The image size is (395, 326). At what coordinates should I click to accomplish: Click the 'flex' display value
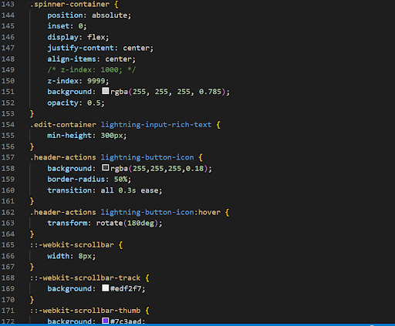tap(96, 37)
